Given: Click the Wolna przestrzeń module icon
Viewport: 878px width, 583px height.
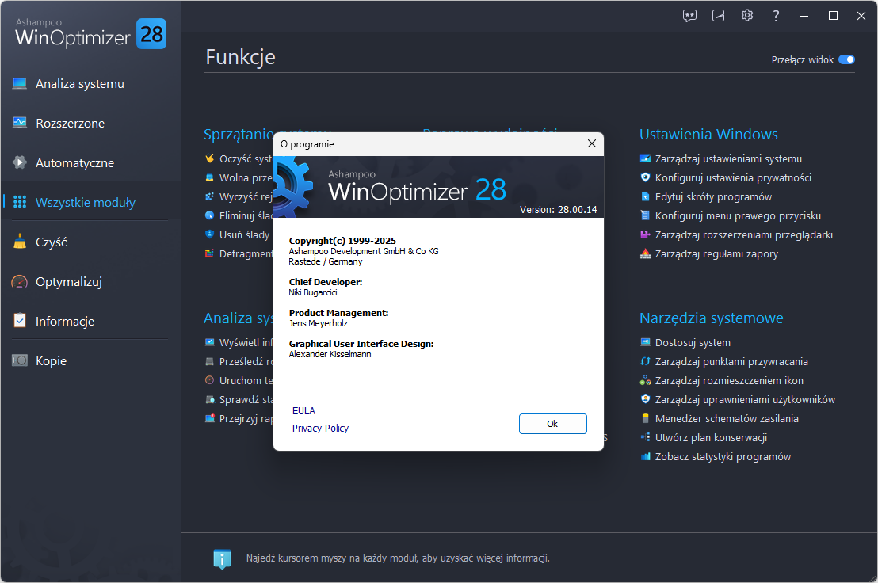Looking at the screenshot, I should pyautogui.click(x=209, y=178).
